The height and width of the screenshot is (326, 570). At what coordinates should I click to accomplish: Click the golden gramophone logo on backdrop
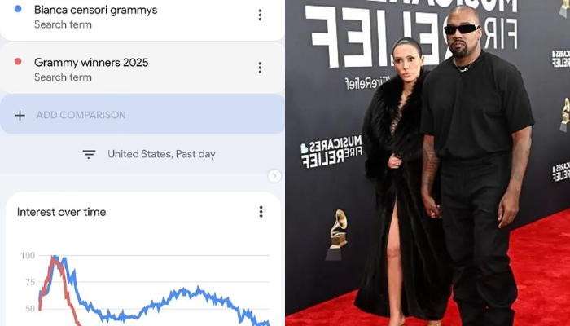point(337,235)
